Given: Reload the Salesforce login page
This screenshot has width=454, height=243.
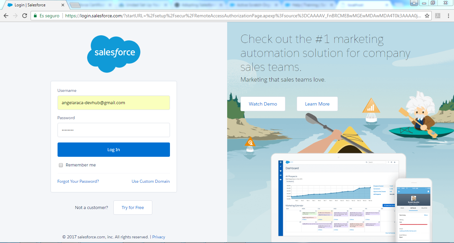Looking at the screenshot, I should point(24,16).
